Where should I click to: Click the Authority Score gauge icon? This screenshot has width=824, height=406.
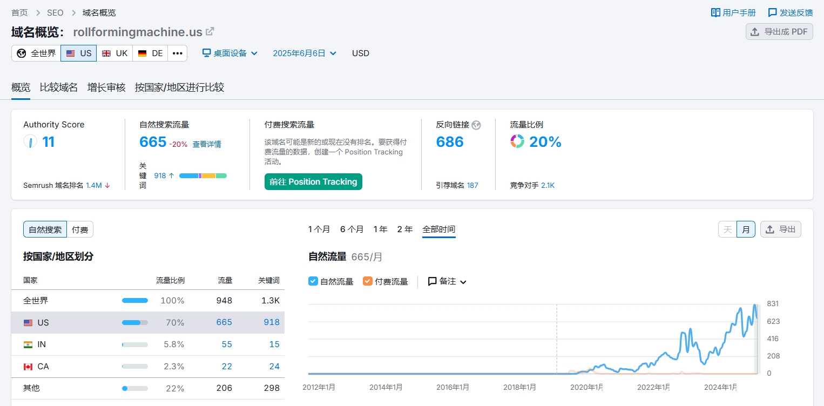pos(30,141)
